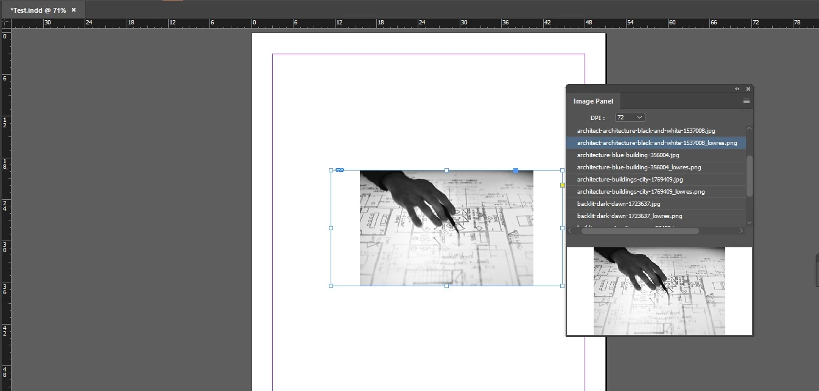Image resolution: width=819 pixels, height=391 pixels.
Task: Click the image list scroll-up arrow
Action: coord(750,129)
